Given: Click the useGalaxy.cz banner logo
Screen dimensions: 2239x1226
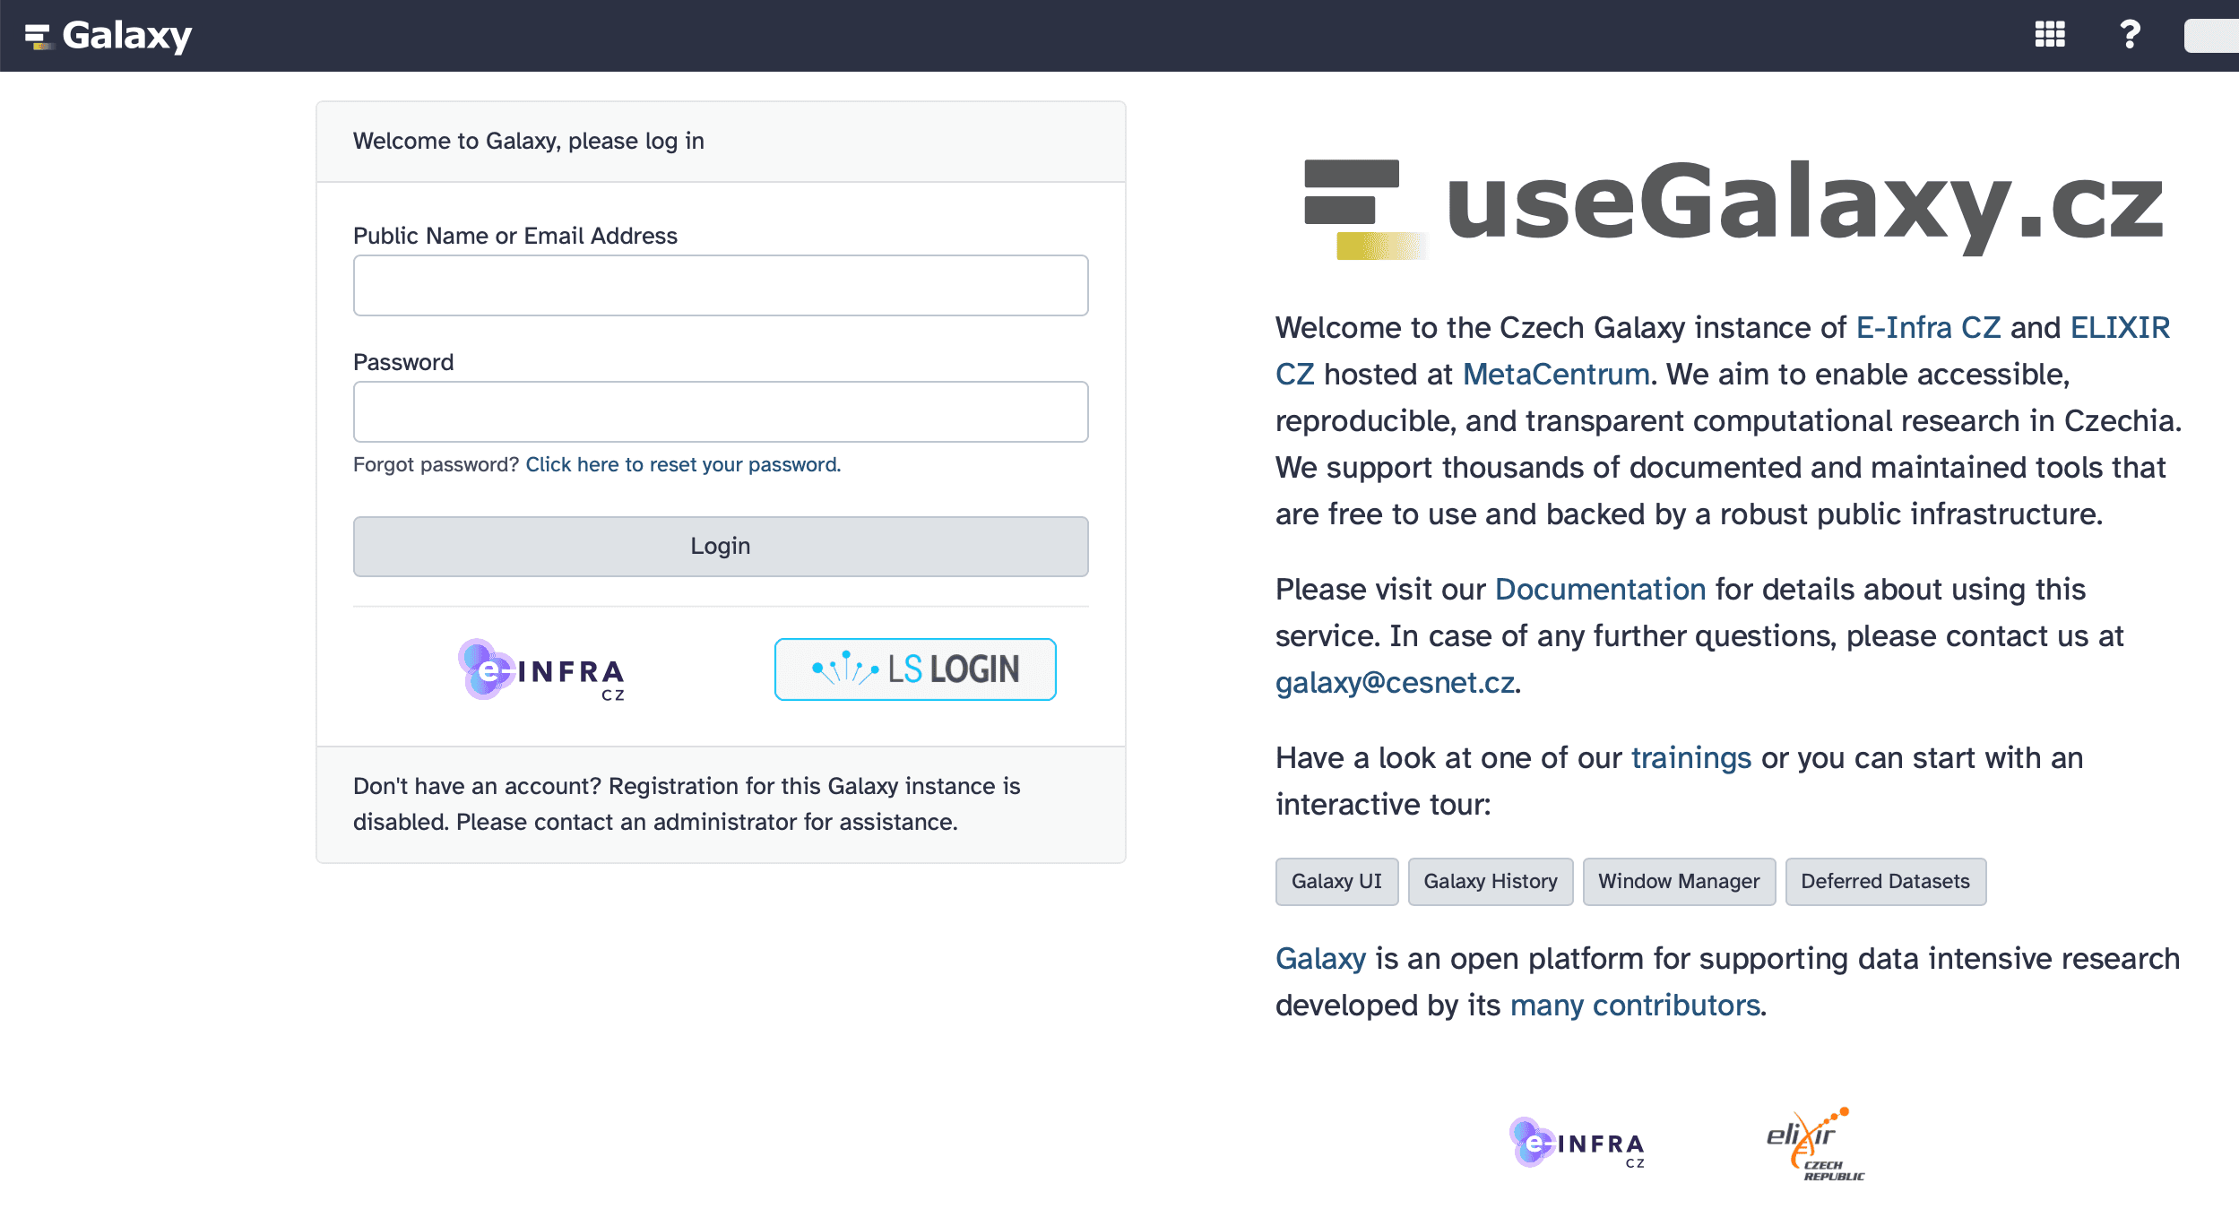Looking at the screenshot, I should click(x=1733, y=206).
